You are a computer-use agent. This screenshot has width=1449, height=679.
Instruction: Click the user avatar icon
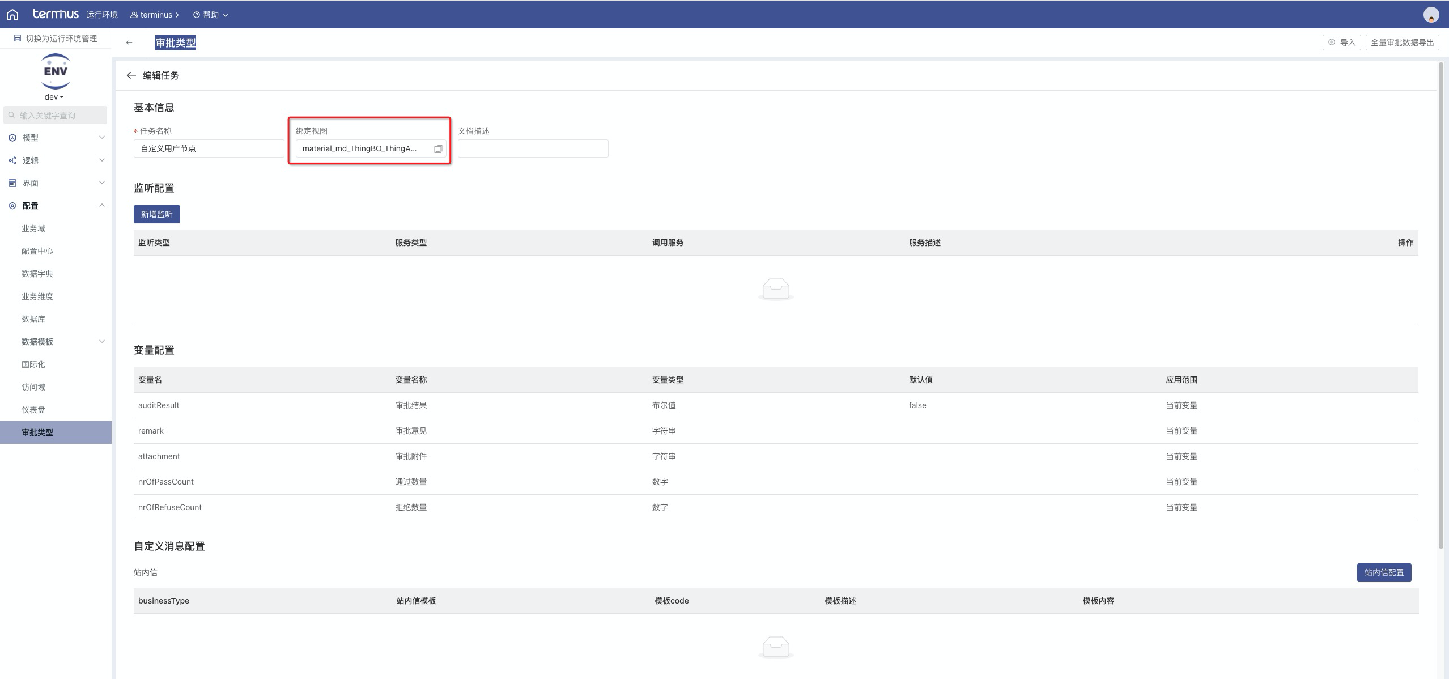(1431, 15)
